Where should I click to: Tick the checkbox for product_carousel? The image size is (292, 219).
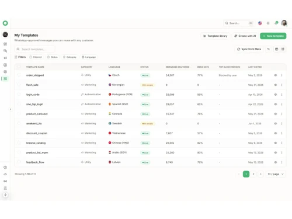click(x=19, y=114)
